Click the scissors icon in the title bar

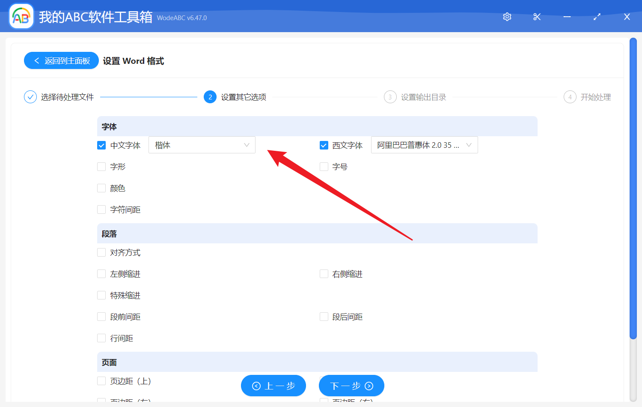pyautogui.click(x=537, y=17)
